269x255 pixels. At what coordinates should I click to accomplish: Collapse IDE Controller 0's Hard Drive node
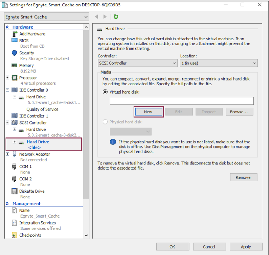[x=15, y=97]
